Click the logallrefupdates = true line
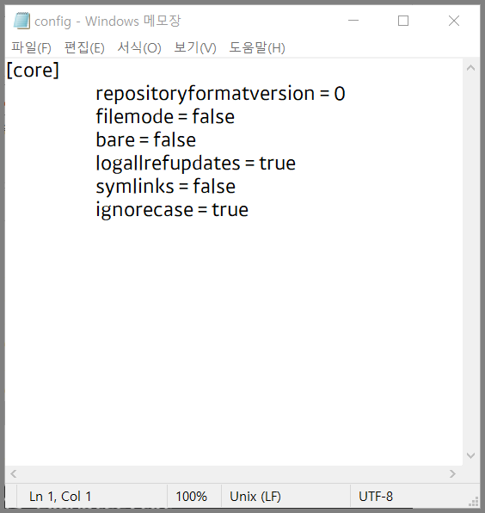This screenshot has width=485, height=513. point(195,164)
